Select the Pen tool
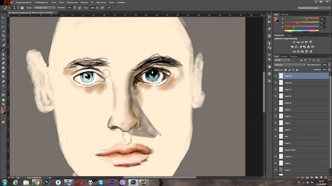Screen dimensions: 332x186 click(x=3, y=82)
